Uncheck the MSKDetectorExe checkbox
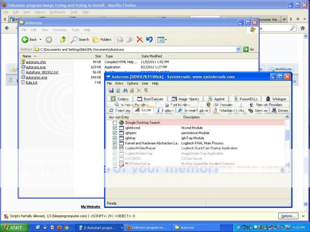 pos(115,164)
